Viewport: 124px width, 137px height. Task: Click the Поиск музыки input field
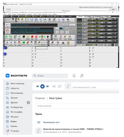77,106
